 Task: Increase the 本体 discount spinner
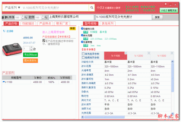(23, 16)
